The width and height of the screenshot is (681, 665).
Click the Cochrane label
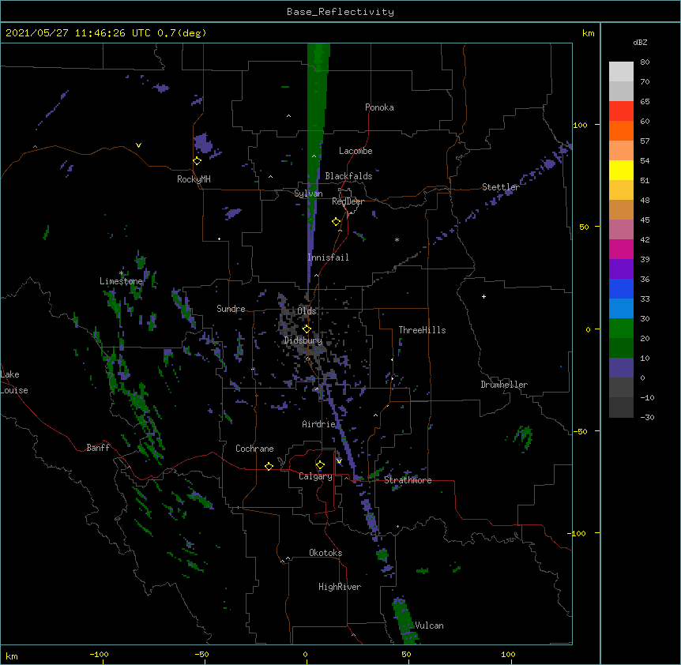(254, 449)
